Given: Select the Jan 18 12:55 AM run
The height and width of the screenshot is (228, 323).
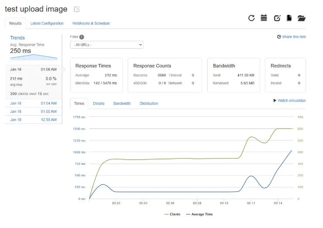Looking at the screenshot, I should pos(33,119).
